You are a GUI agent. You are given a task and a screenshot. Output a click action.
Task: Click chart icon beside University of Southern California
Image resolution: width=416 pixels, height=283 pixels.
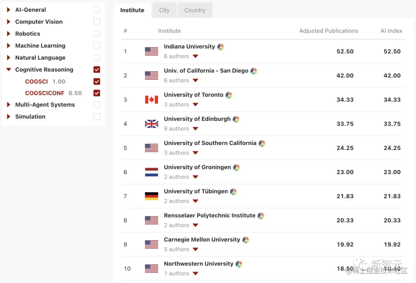point(262,143)
